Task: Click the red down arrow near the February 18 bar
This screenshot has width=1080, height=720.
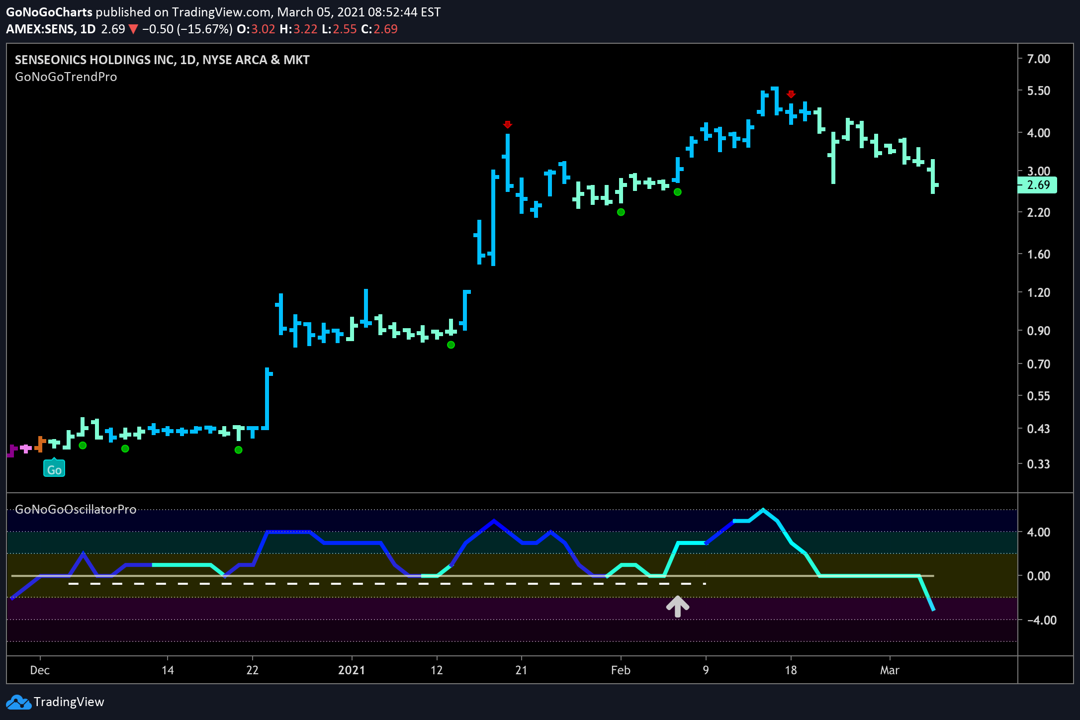Action: pyautogui.click(x=791, y=94)
